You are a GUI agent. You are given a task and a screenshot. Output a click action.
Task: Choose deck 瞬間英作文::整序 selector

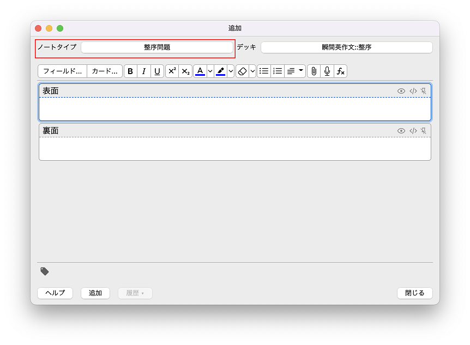[347, 47]
